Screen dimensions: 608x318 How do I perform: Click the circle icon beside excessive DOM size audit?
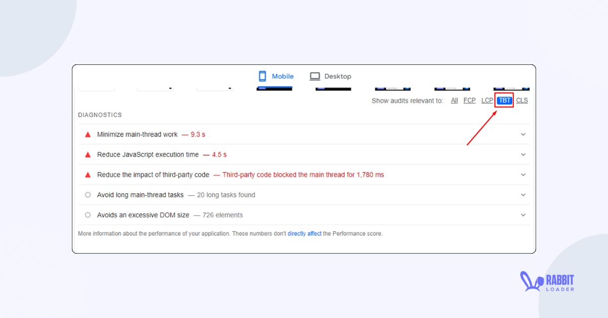[87, 215]
